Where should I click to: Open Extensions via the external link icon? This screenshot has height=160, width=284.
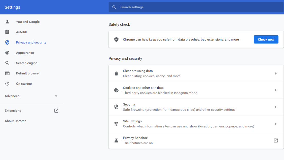56,111
